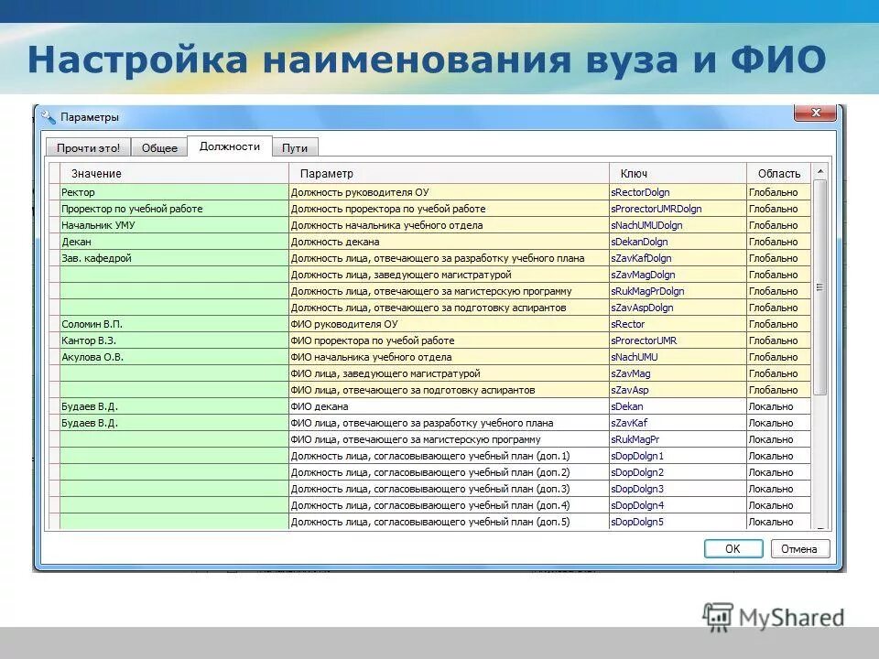This screenshot has height=659, width=879.
Task: Click the sNachUMUDolgn key cell
Action: 678,225
